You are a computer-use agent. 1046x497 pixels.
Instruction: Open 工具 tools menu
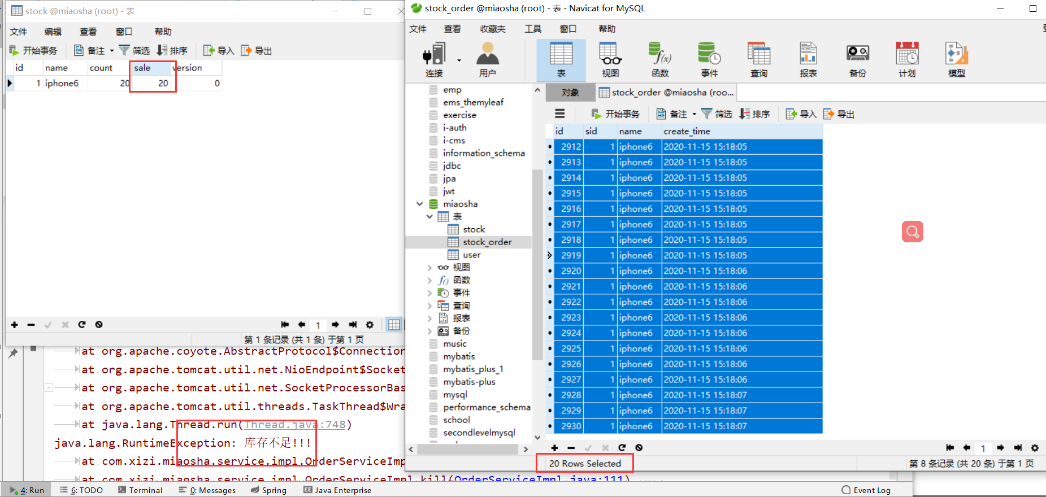(533, 29)
